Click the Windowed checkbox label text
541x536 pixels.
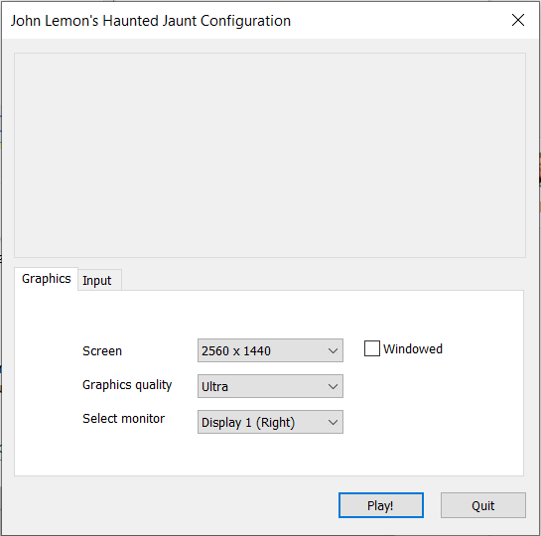click(x=413, y=348)
